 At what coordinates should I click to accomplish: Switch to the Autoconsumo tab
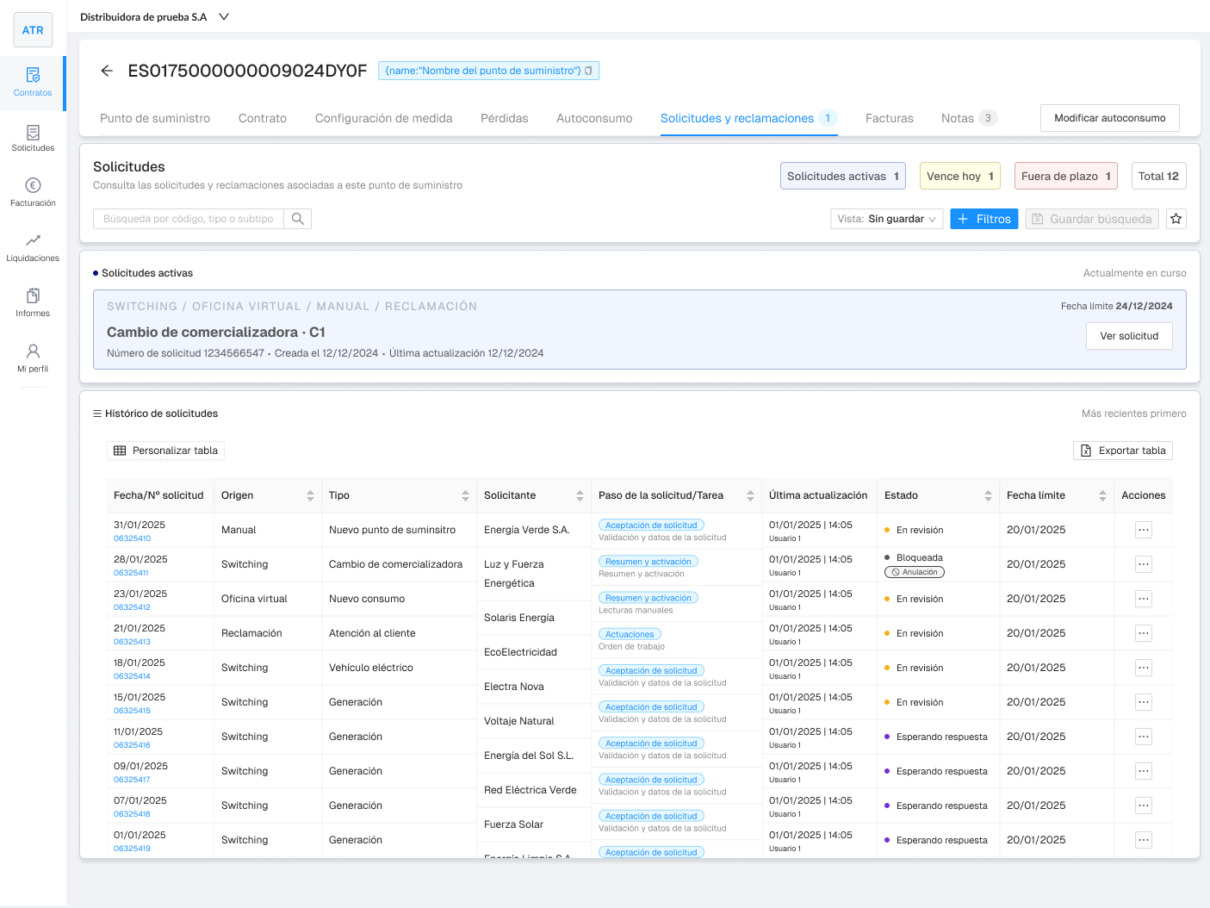pyautogui.click(x=594, y=118)
